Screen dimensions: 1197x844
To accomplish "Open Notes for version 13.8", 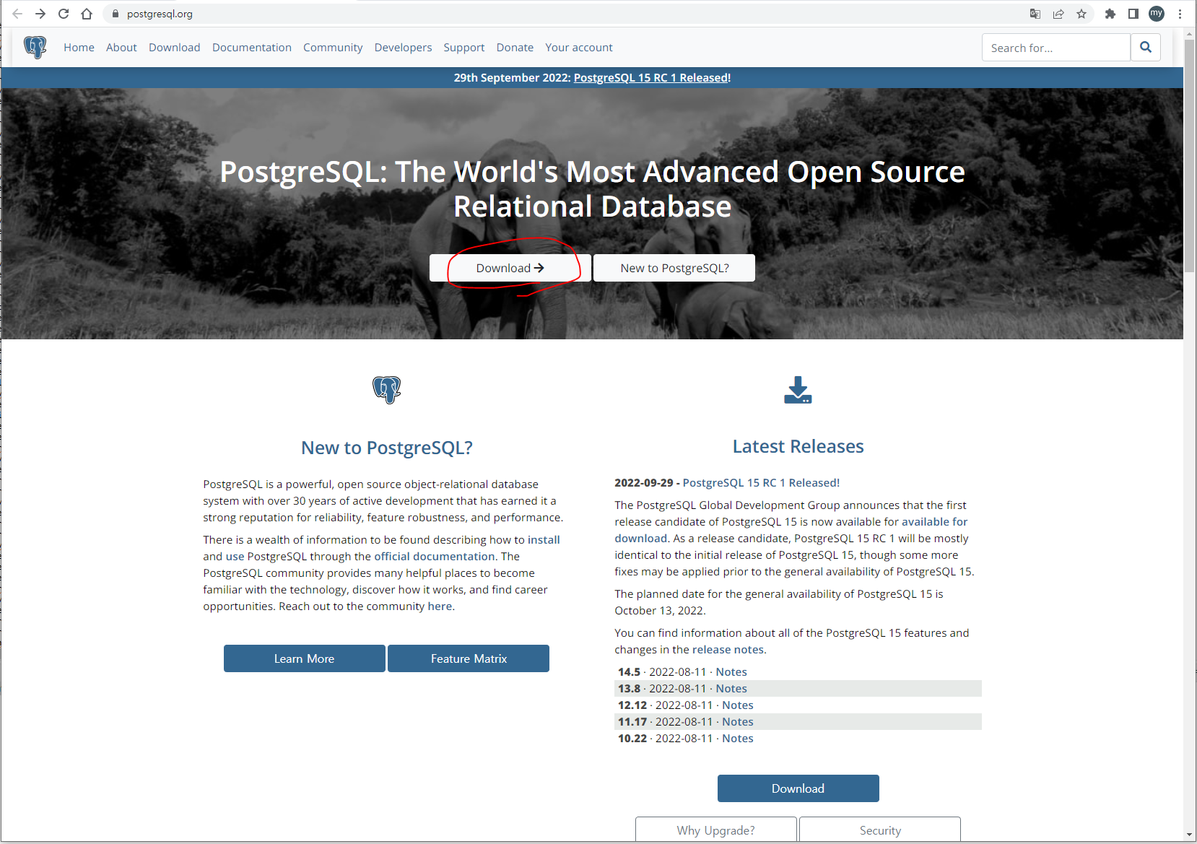I will [x=731, y=688].
